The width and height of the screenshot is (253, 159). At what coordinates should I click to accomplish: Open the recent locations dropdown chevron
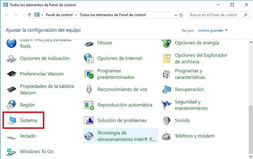coord(23,15)
